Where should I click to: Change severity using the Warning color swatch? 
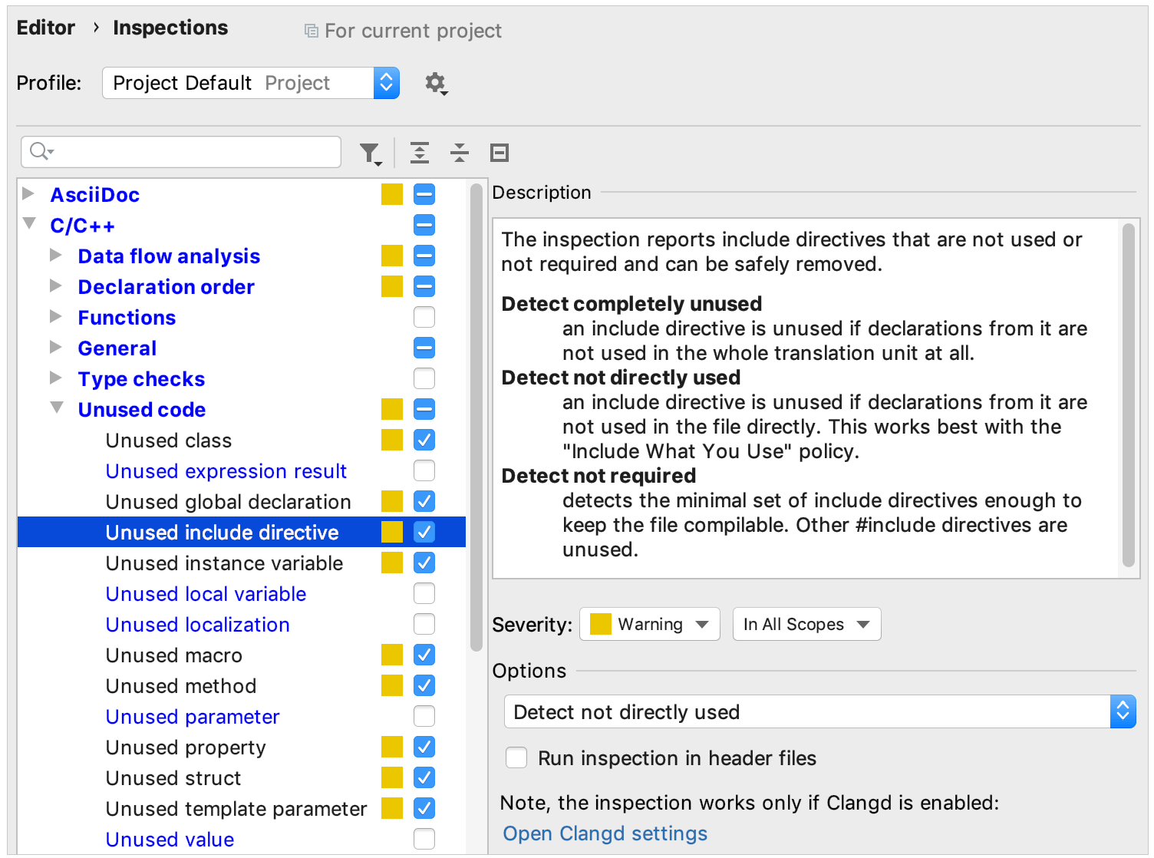coord(601,624)
